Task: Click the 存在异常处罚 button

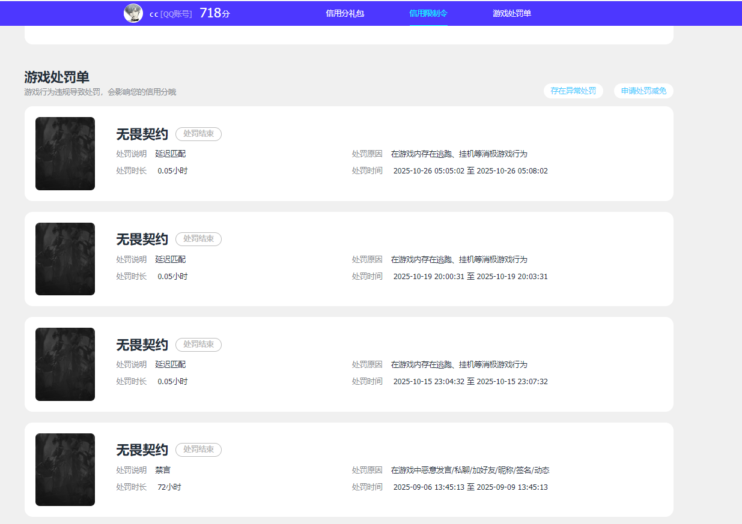Action: 573,91
